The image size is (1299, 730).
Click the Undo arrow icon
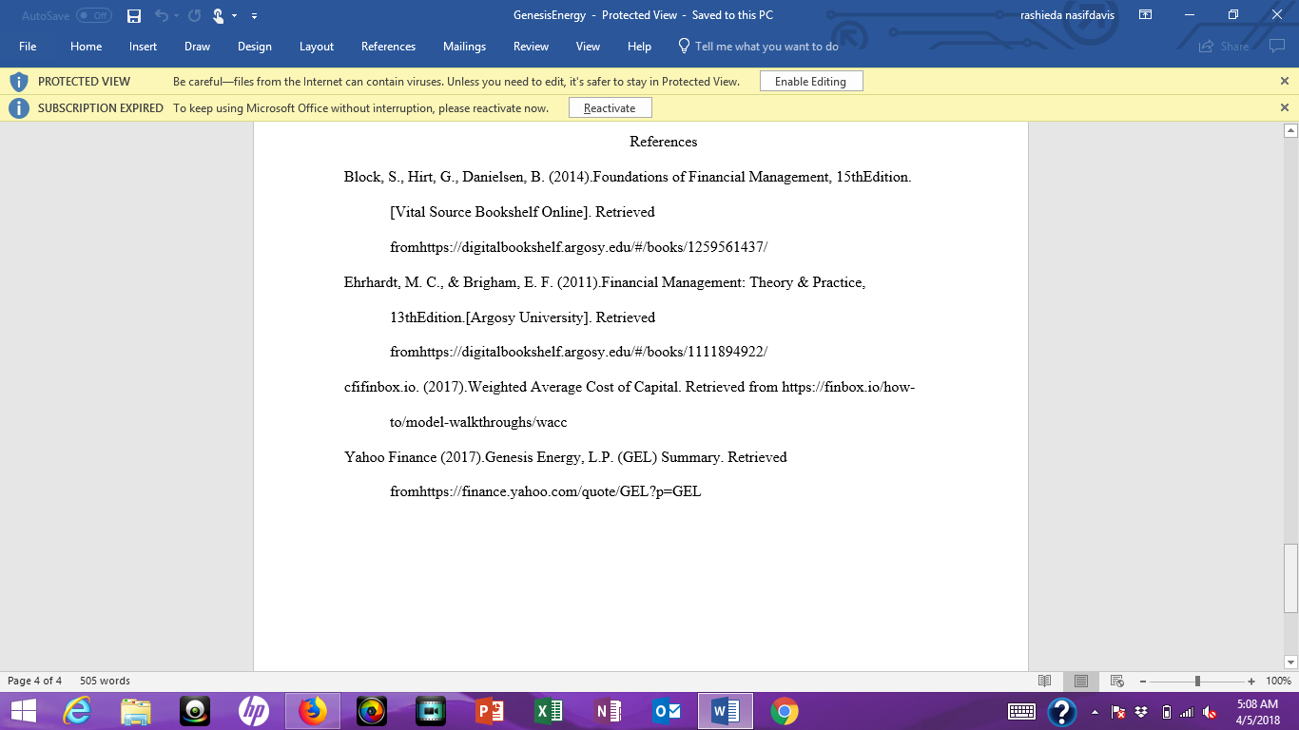click(x=161, y=15)
